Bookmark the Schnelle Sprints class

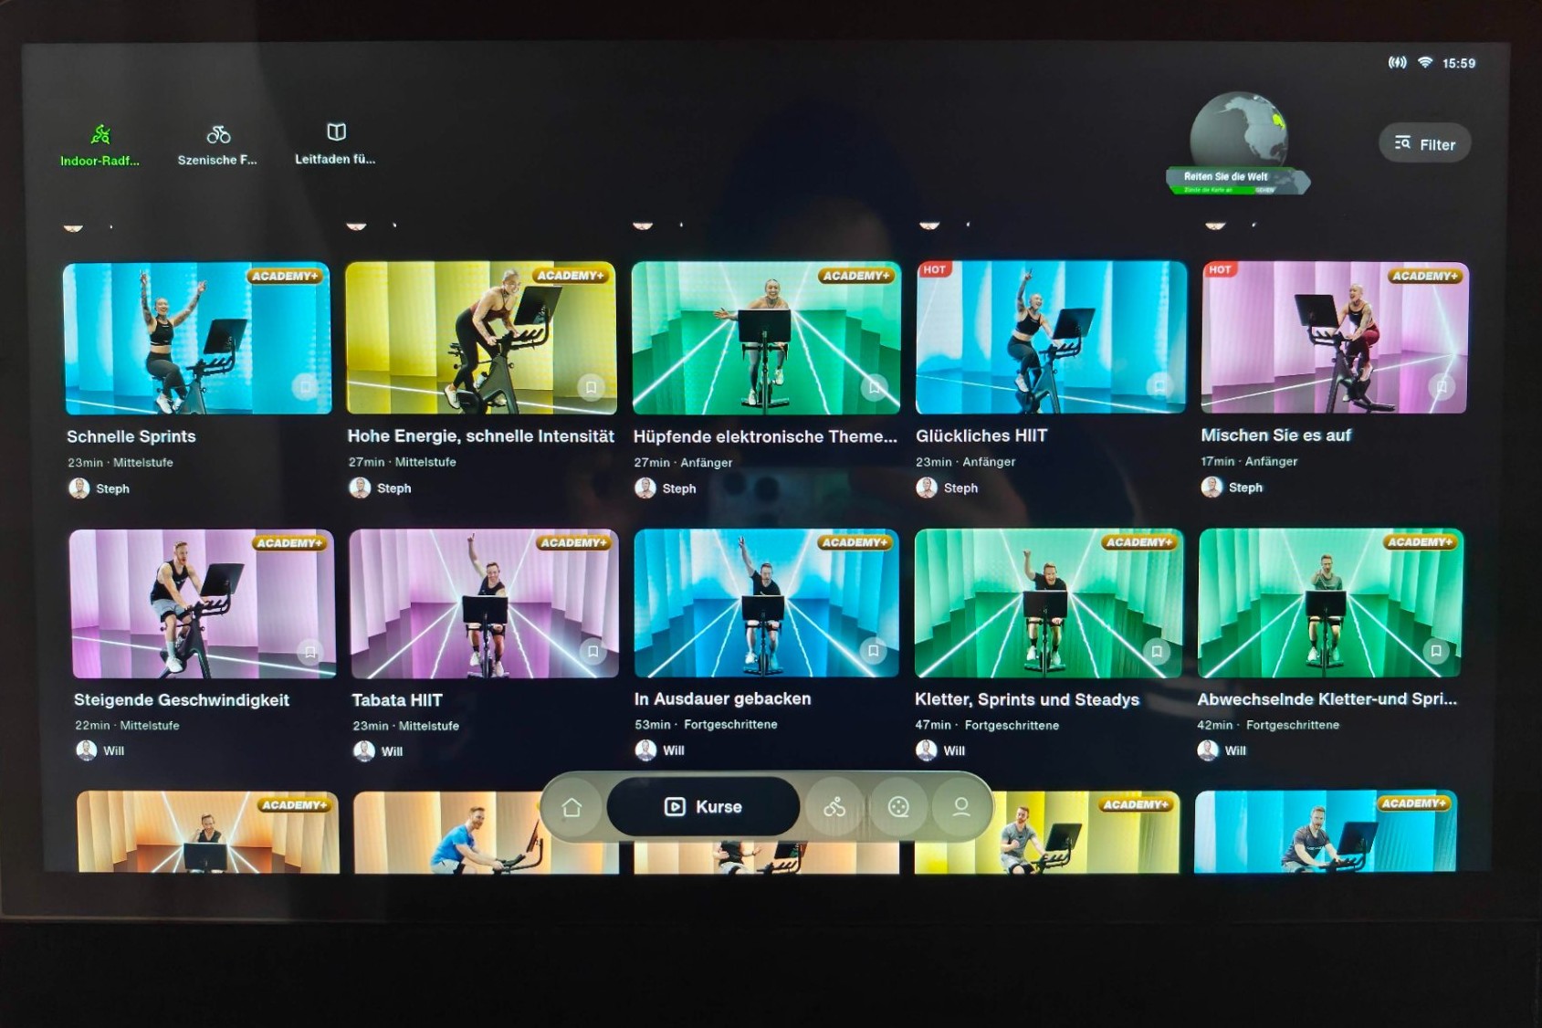305,387
